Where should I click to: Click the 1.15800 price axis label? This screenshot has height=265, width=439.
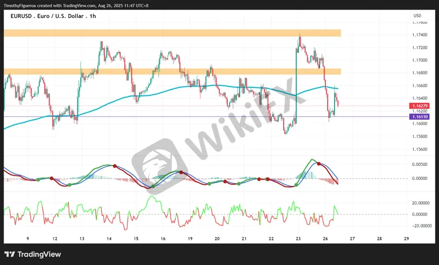(x=420, y=137)
